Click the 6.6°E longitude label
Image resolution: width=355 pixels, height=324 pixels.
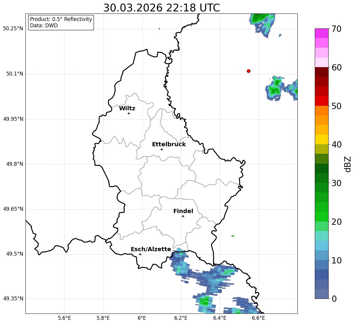258,318
